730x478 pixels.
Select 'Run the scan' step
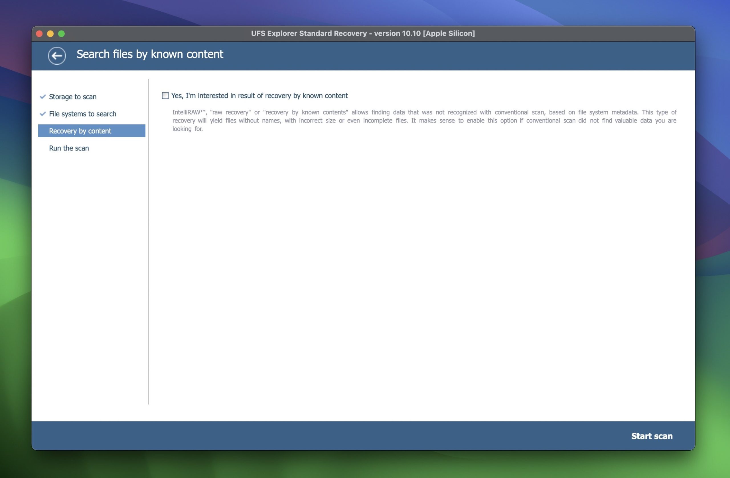point(69,148)
